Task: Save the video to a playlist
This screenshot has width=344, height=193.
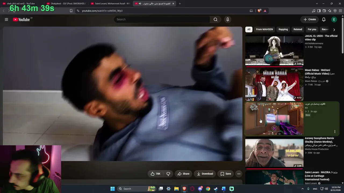Action: pos(226,174)
